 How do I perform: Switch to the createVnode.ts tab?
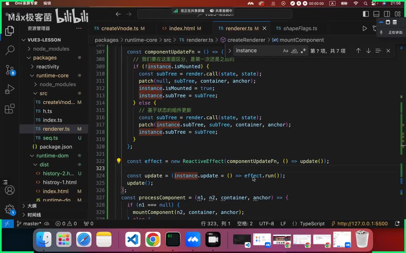(119, 28)
